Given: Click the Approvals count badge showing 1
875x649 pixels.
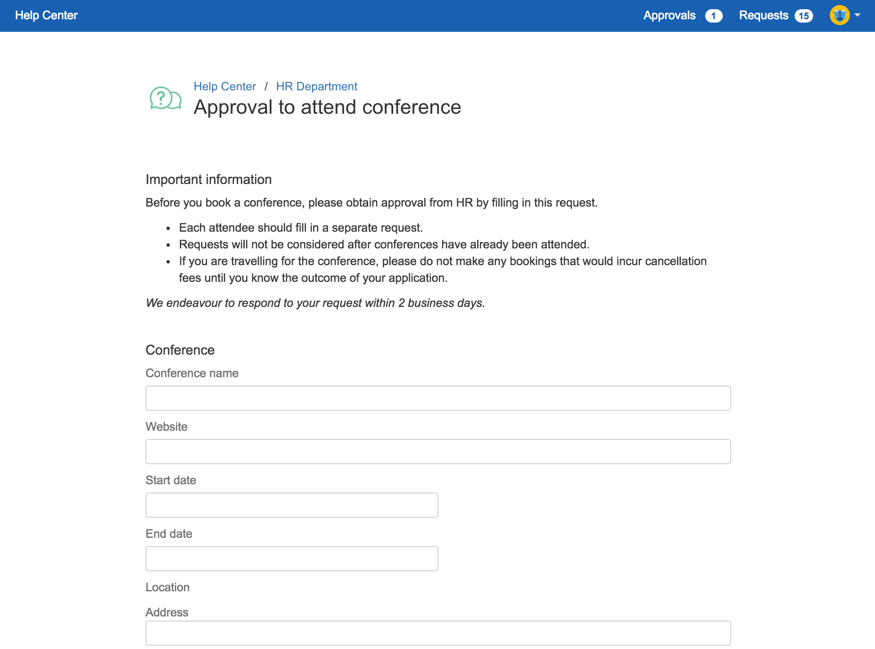Looking at the screenshot, I should coord(714,16).
